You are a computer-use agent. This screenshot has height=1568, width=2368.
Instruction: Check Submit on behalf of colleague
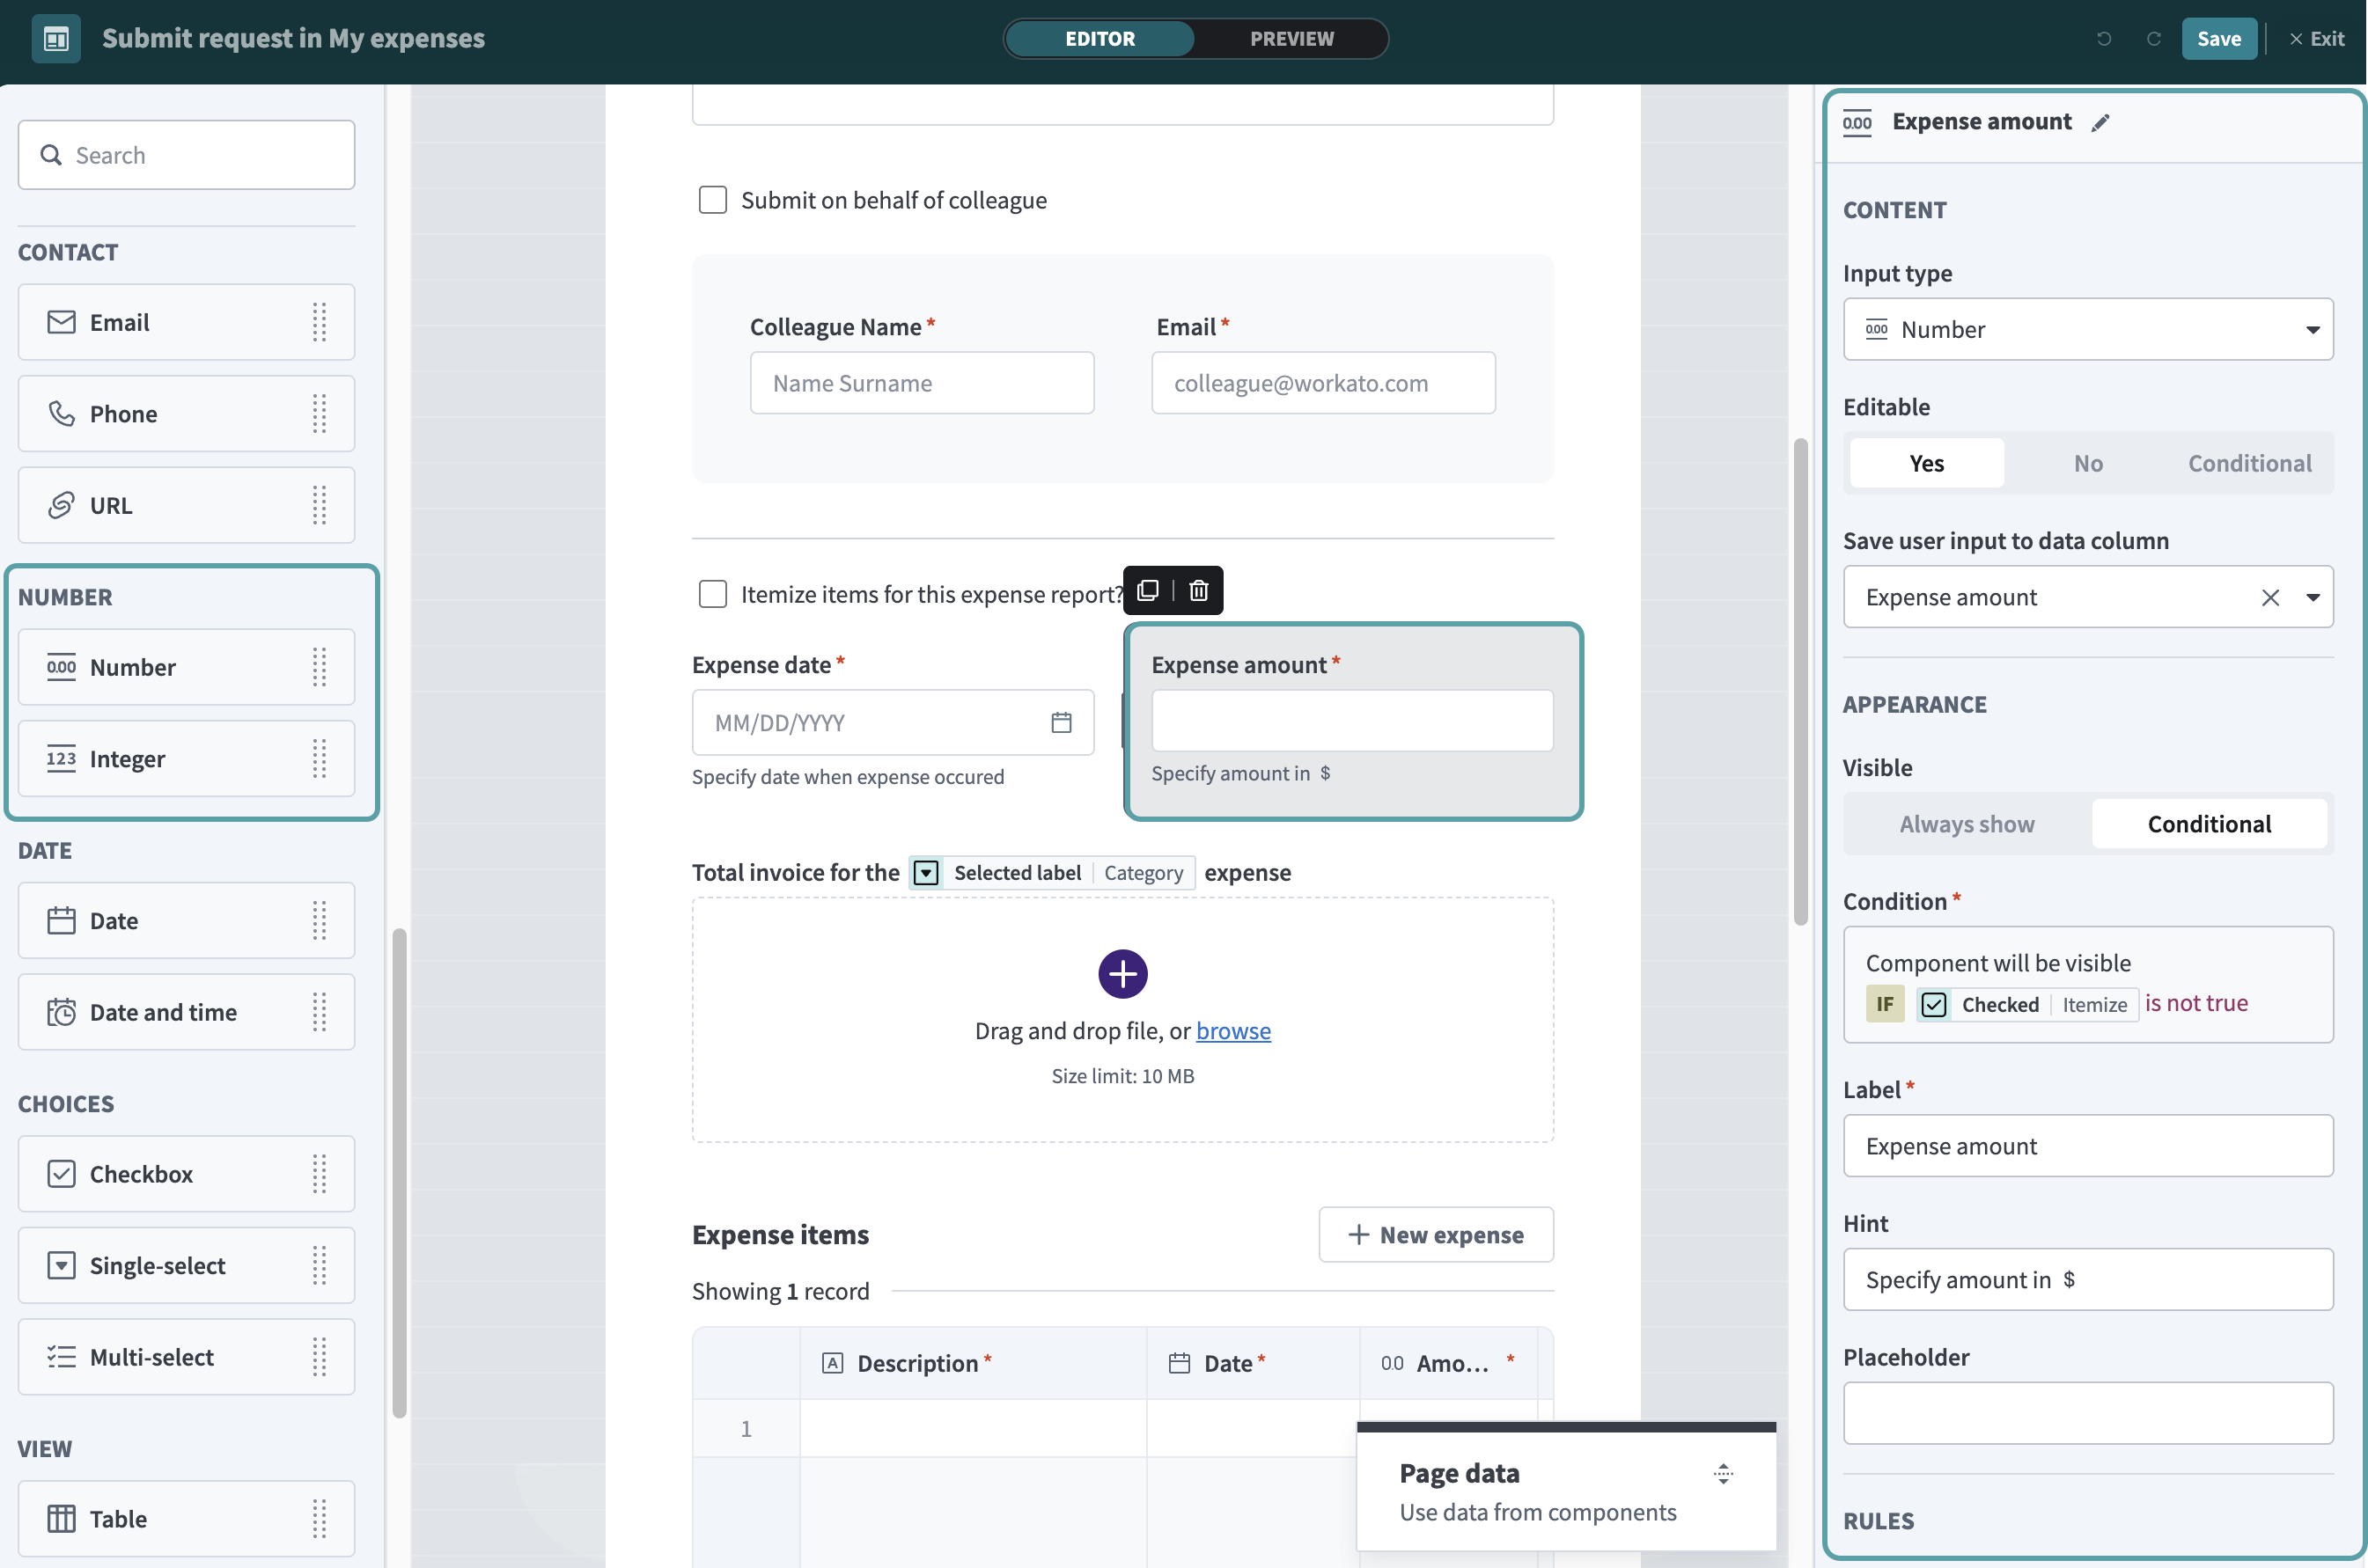click(712, 200)
